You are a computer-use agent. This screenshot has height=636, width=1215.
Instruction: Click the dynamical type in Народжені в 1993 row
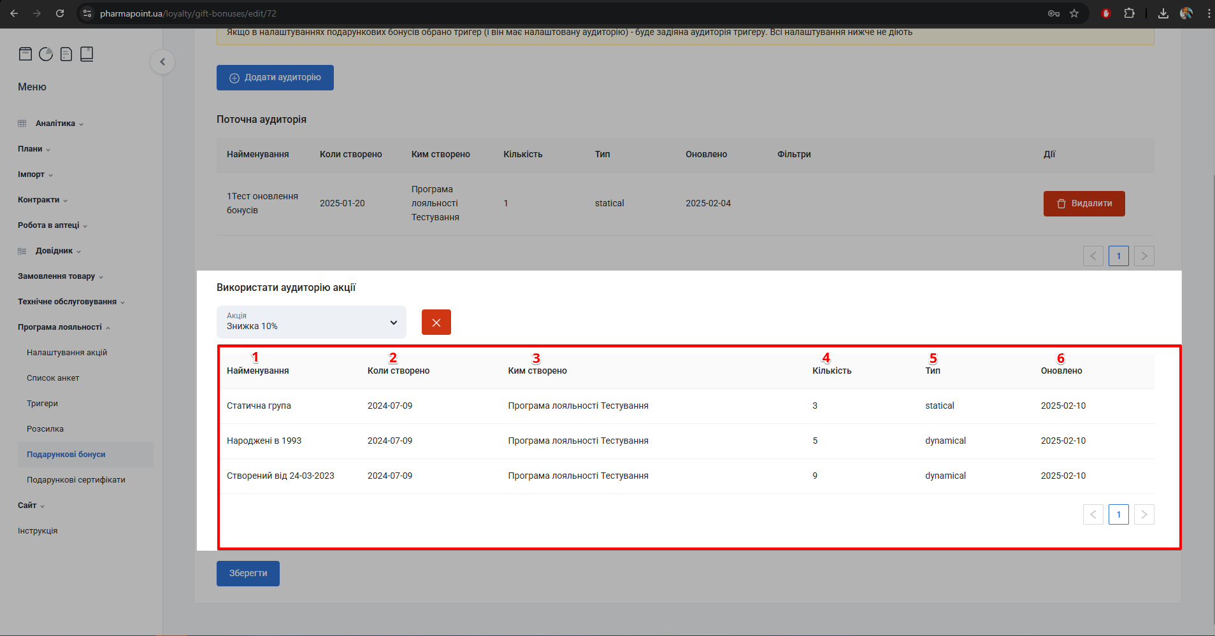coord(945,441)
